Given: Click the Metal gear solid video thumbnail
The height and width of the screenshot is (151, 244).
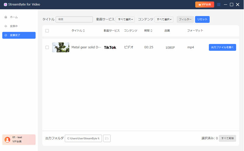Looking at the screenshot, I should click(61, 47).
